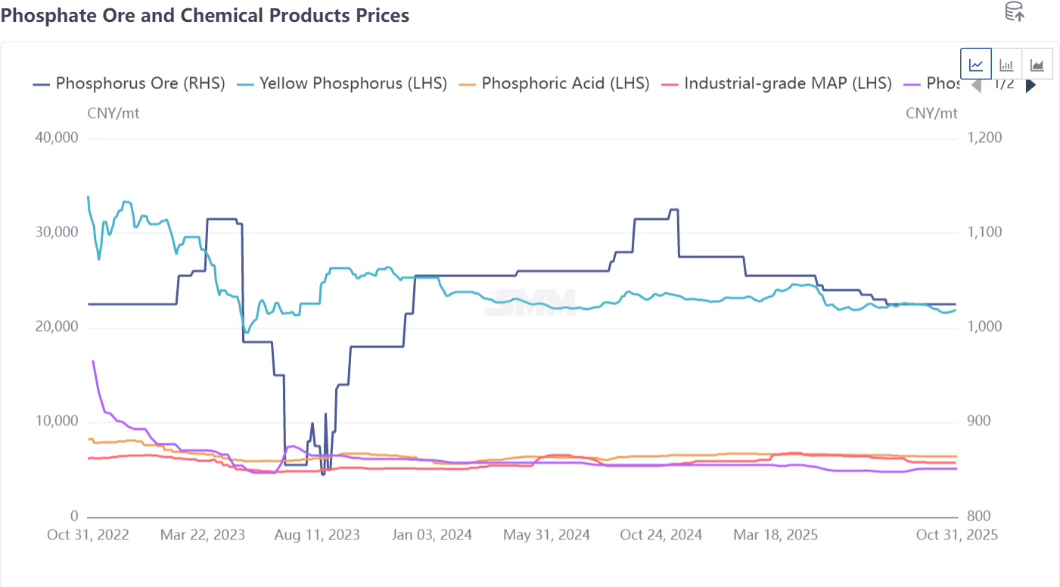Image resolution: width=1060 pixels, height=587 pixels.
Task: Click the Jan 03, 2024 axis label
Action: coord(431,535)
